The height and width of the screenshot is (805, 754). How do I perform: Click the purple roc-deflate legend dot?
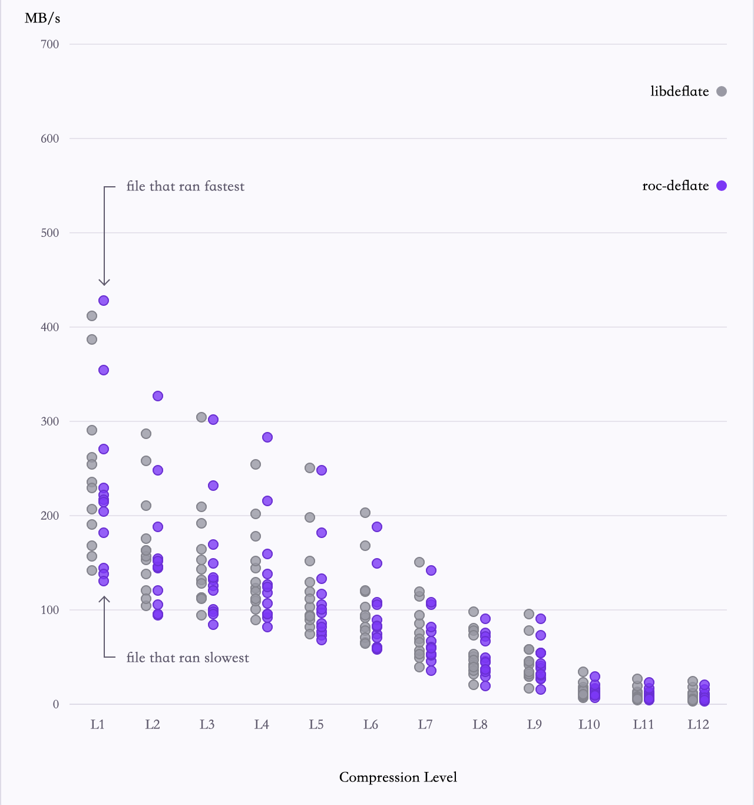point(722,186)
